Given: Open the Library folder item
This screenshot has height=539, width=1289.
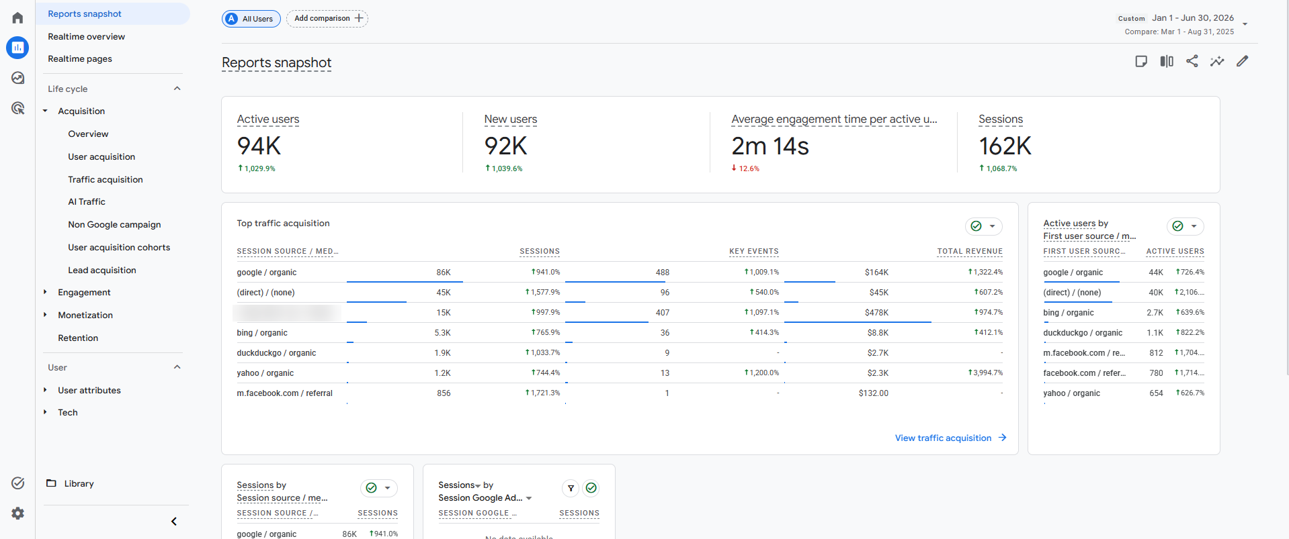Looking at the screenshot, I should coord(70,483).
